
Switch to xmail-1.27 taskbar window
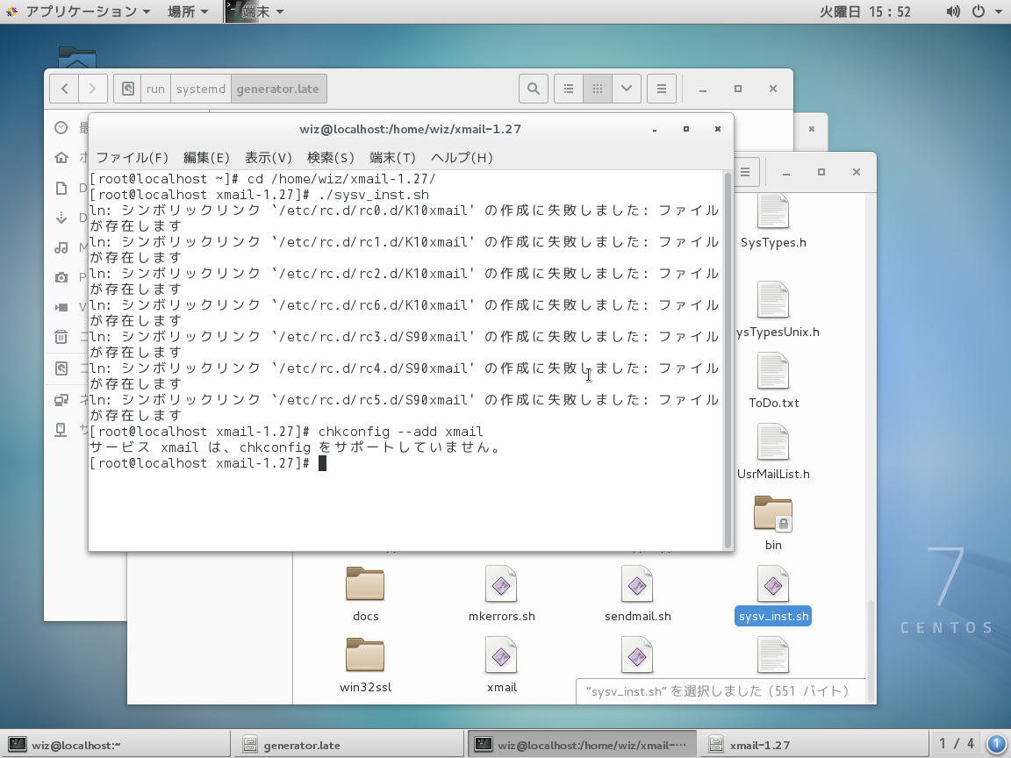(814, 745)
